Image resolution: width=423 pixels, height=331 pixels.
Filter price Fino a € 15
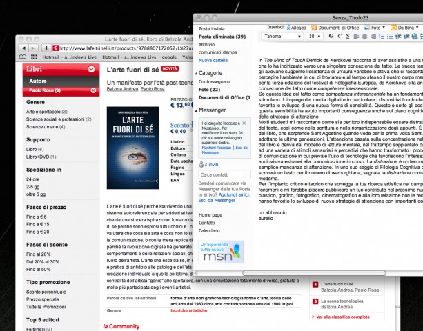(x=38, y=224)
